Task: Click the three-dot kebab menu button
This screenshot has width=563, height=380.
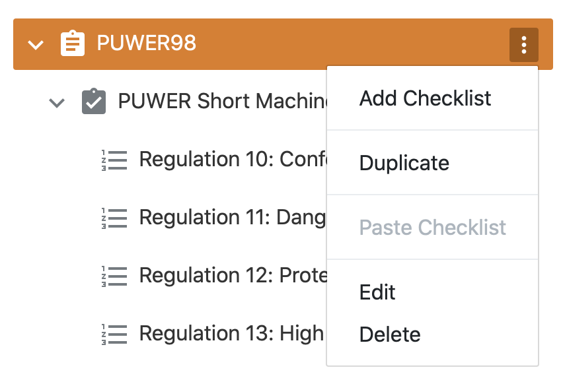Action: click(x=524, y=45)
